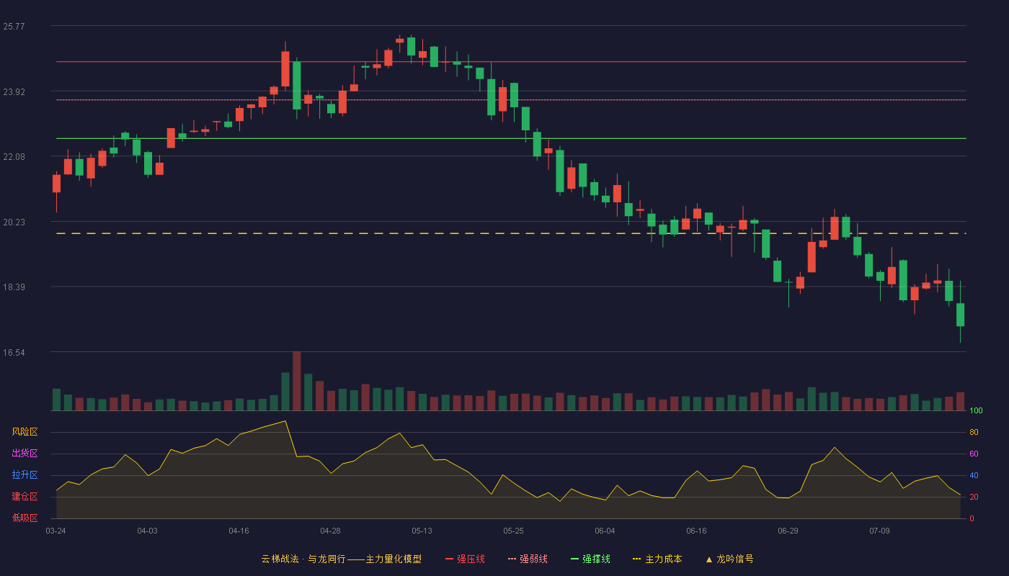Click the 16.54 price axis label
This screenshot has width=1009, height=576.
pos(14,353)
